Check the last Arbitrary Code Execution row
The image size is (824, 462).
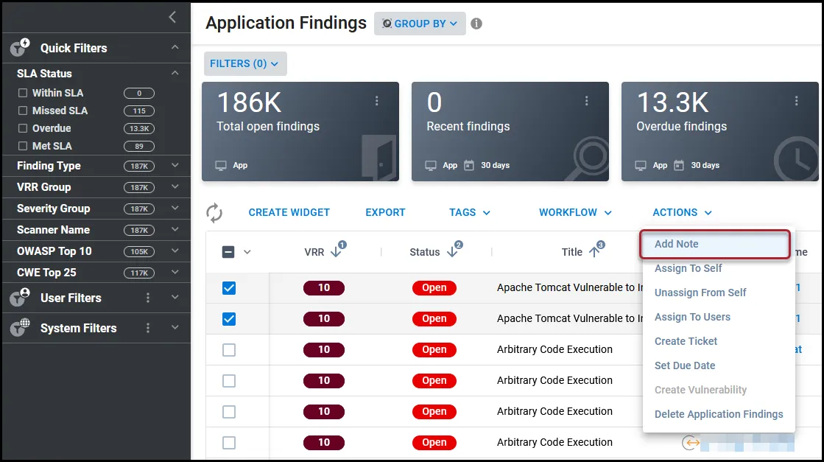(x=228, y=443)
